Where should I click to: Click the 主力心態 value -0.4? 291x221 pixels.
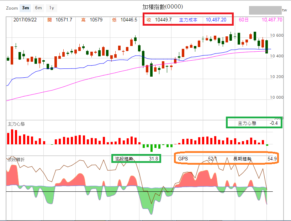274,123
